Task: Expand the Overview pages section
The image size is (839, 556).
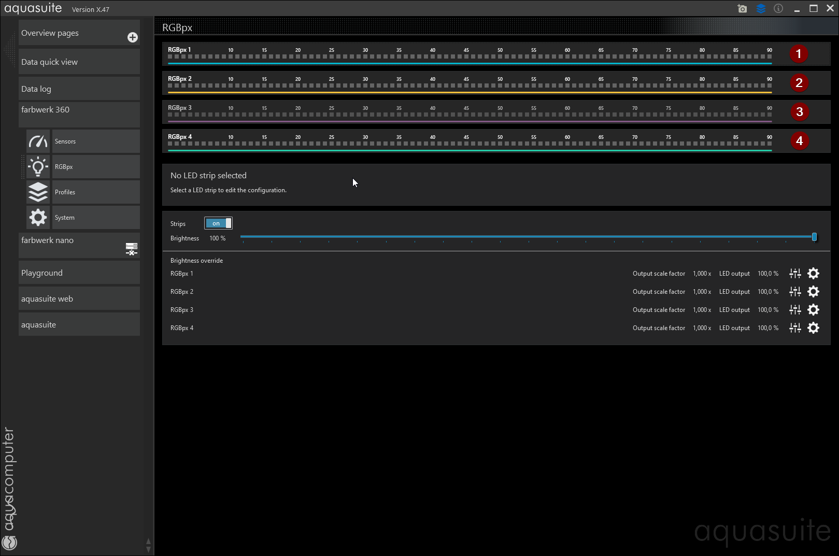Action: tap(73, 33)
